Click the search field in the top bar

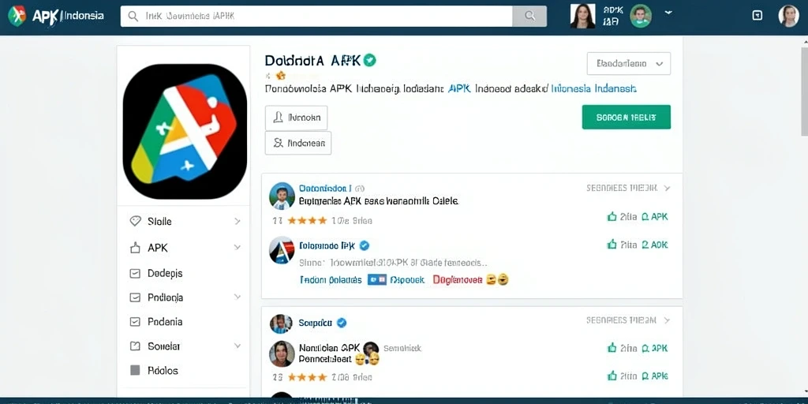316,17
